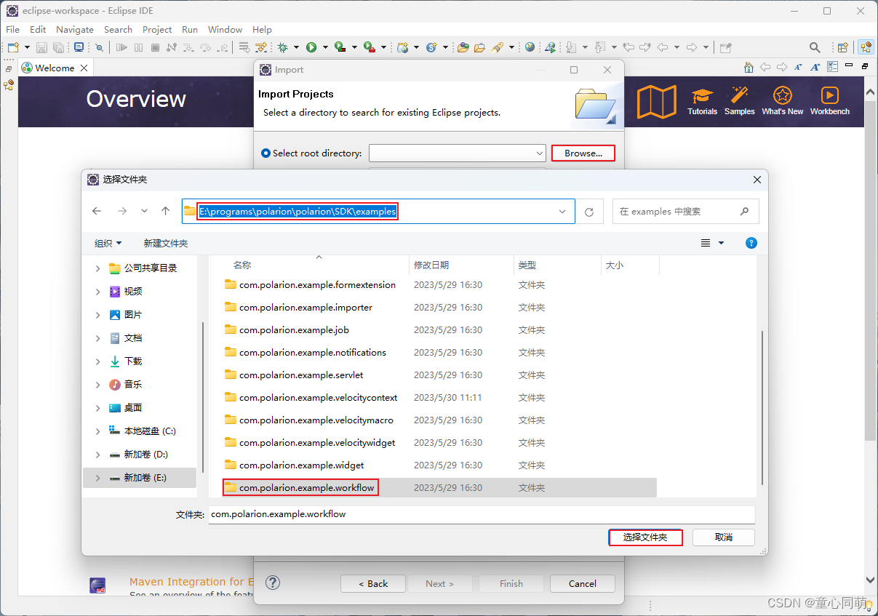Click the green Run icon

(x=311, y=47)
